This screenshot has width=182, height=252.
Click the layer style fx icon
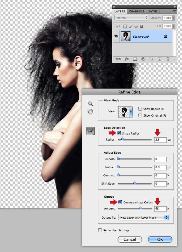pos(126,59)
